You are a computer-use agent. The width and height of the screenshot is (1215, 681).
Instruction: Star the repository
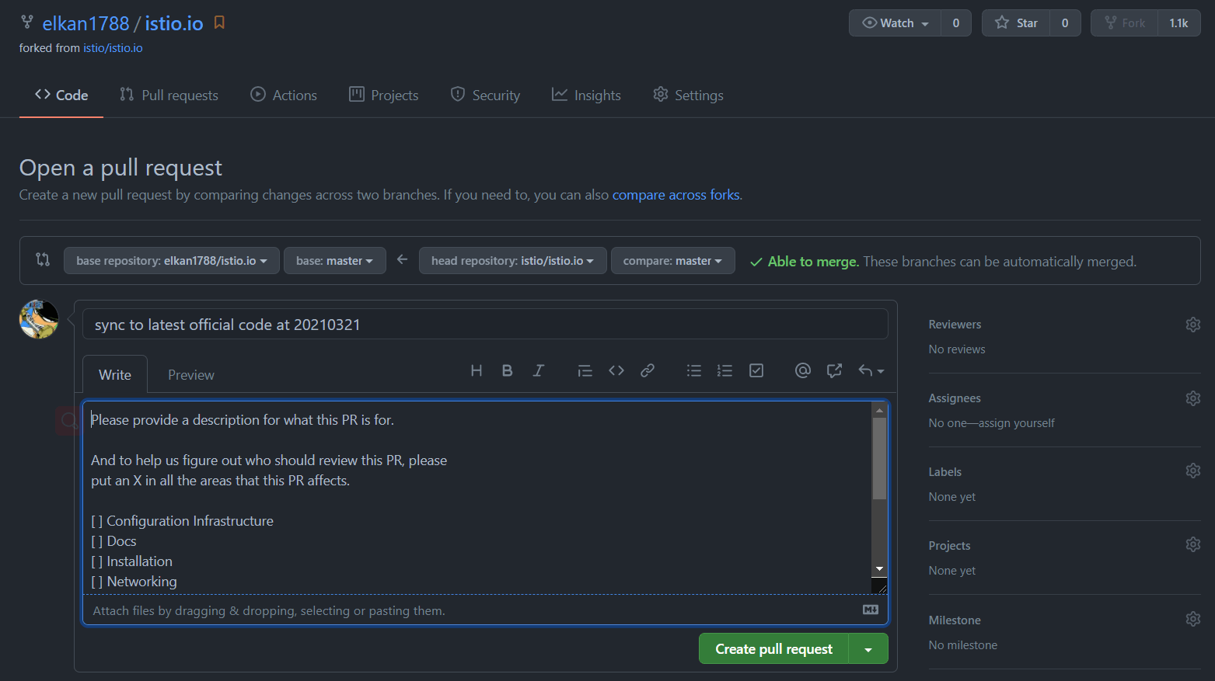click(x=1016, y=23)
